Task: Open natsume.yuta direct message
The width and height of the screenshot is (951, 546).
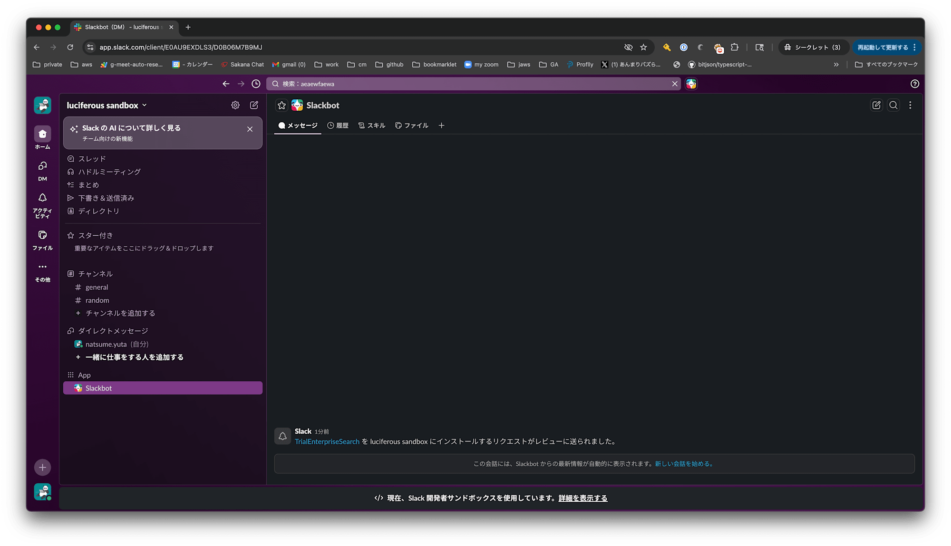Action: pos(163,344)
